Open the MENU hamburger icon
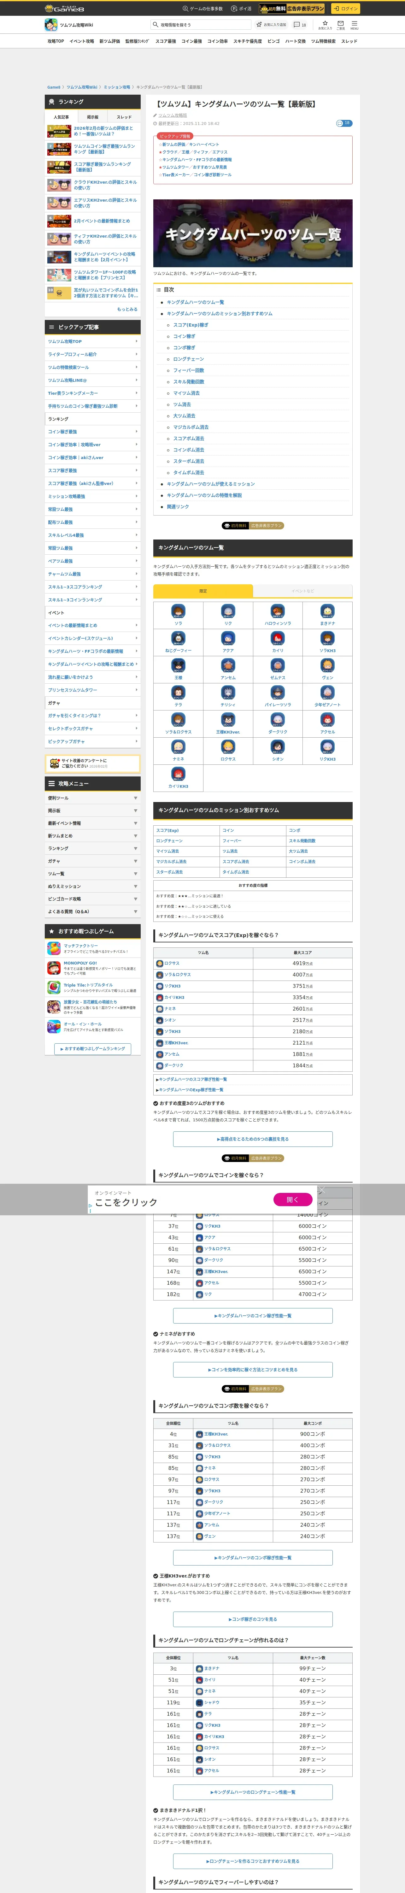 tap(354, 24)
